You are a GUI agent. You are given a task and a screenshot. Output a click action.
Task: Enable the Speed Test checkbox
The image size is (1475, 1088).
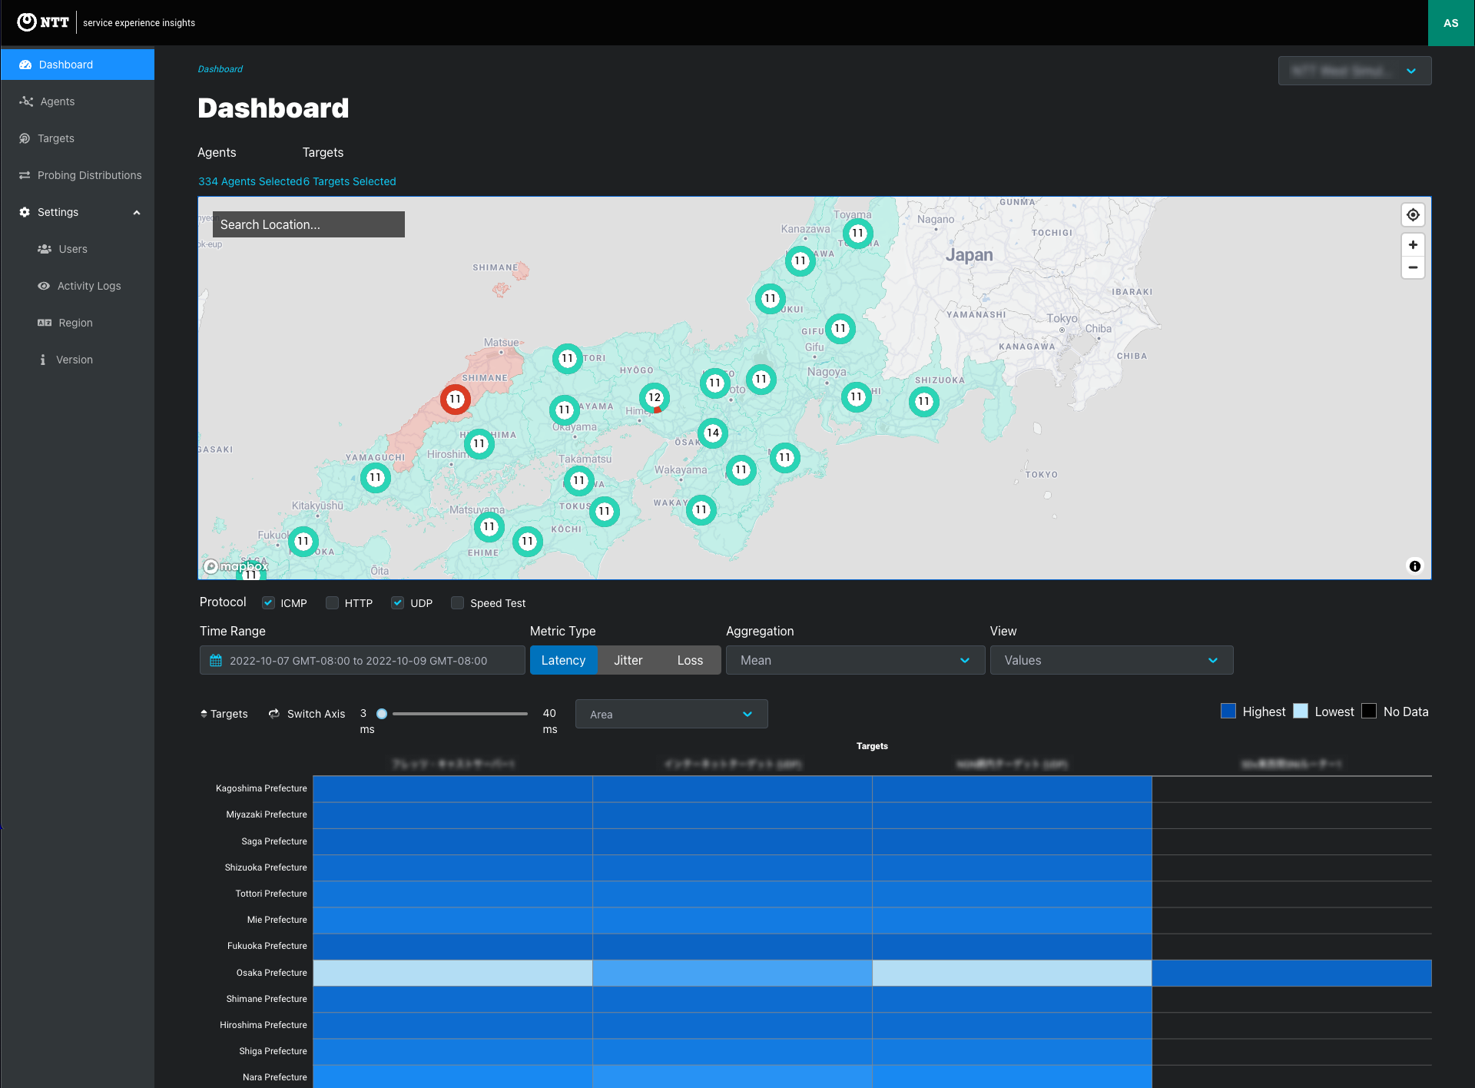(457, 603)
